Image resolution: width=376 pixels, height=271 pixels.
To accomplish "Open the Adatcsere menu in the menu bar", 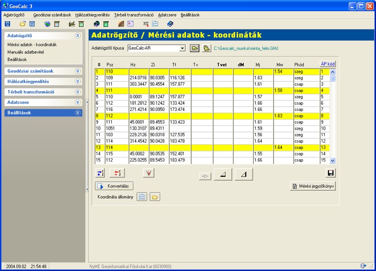I will pyautogui.click(x=167, y=15).
